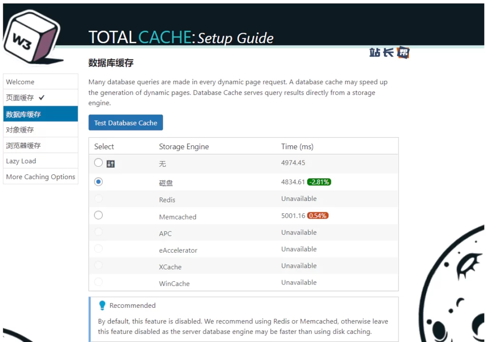Click the checkmark next to 页面缓存
Image resolution: width=486 pixels, height=342 pixels.
click(x=42, y=97)
